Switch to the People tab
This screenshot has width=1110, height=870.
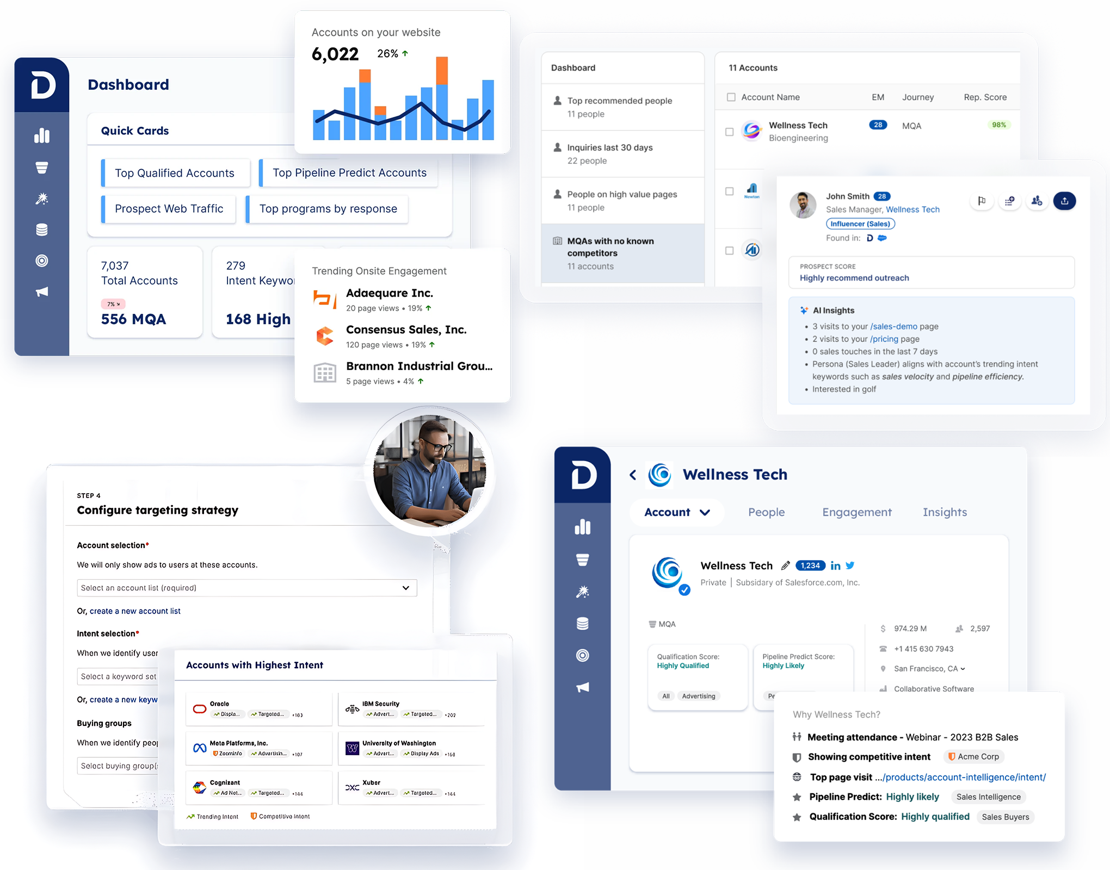tap(766, 512)
